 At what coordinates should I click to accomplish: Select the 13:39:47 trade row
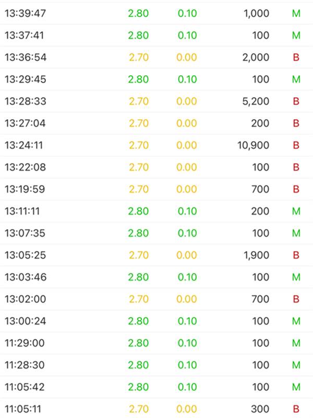point(156,14)
